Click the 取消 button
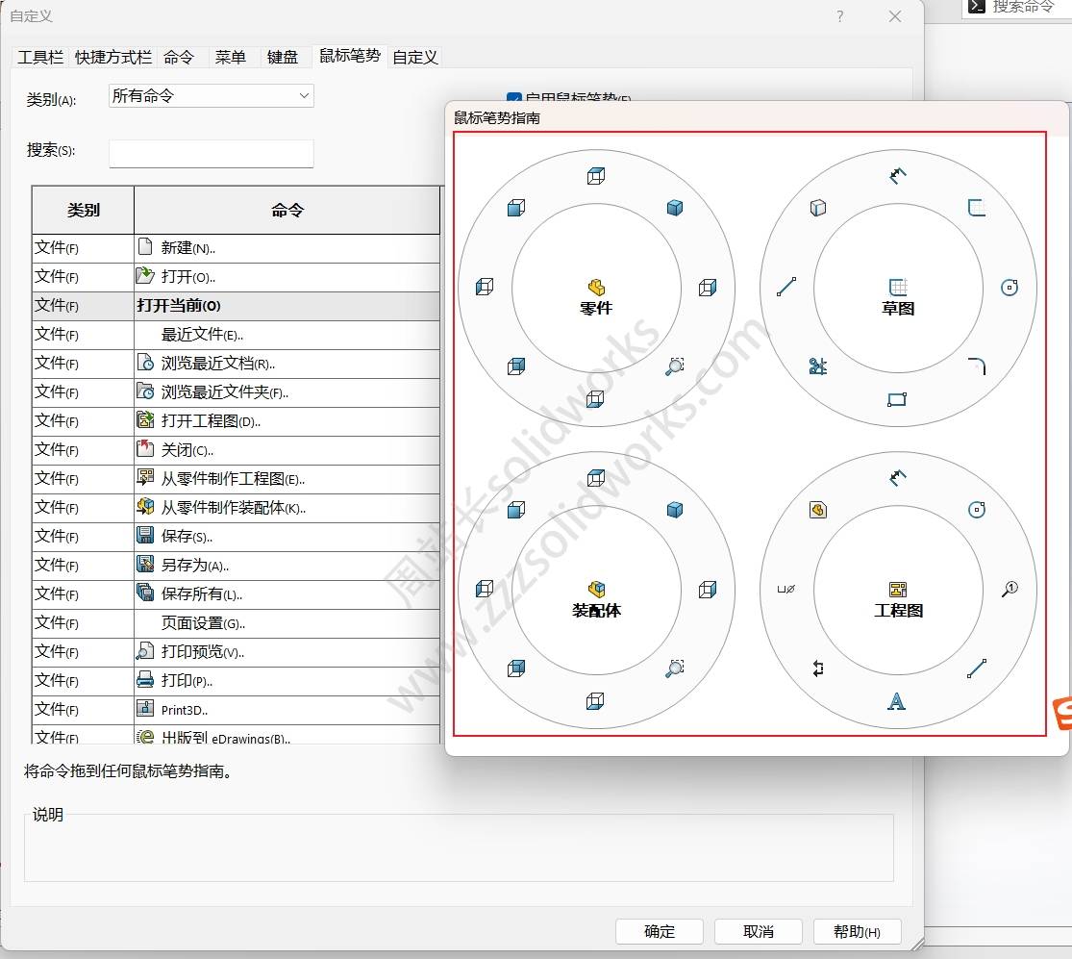Viewport: 1072px width, 959px height. [759, 932]
